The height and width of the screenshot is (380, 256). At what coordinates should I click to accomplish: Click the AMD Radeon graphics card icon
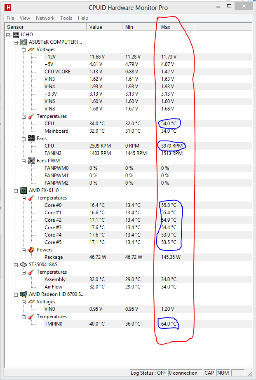[x=23, y=294]
